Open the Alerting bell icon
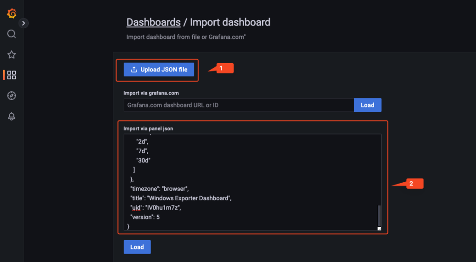The width and height of the screenshot is (476, 262). [x=12, y=116]
